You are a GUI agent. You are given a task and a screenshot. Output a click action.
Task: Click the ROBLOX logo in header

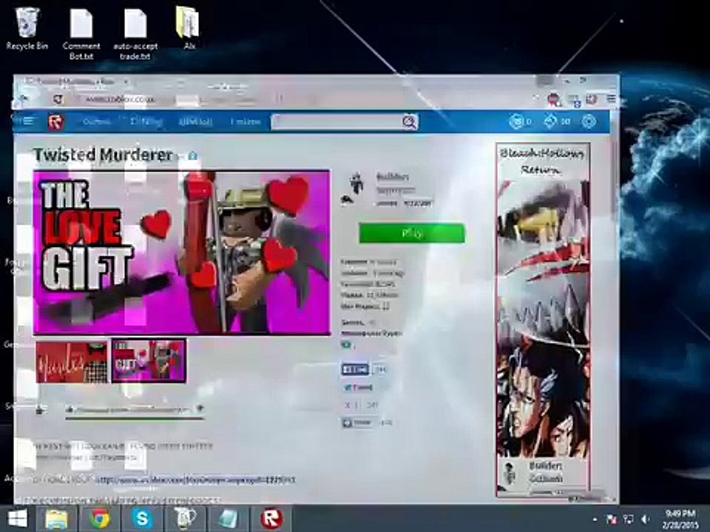tap(55, 122)
